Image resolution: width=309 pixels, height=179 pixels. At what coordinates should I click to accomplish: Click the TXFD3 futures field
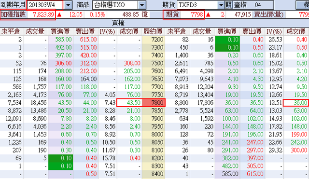coord(197,5)
